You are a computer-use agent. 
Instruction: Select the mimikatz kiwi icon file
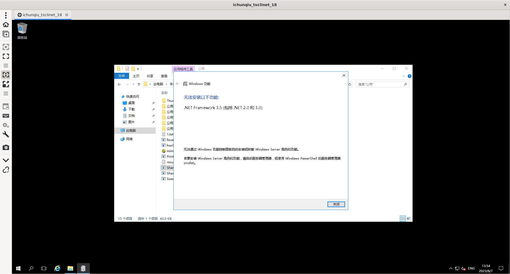(168, 151)
